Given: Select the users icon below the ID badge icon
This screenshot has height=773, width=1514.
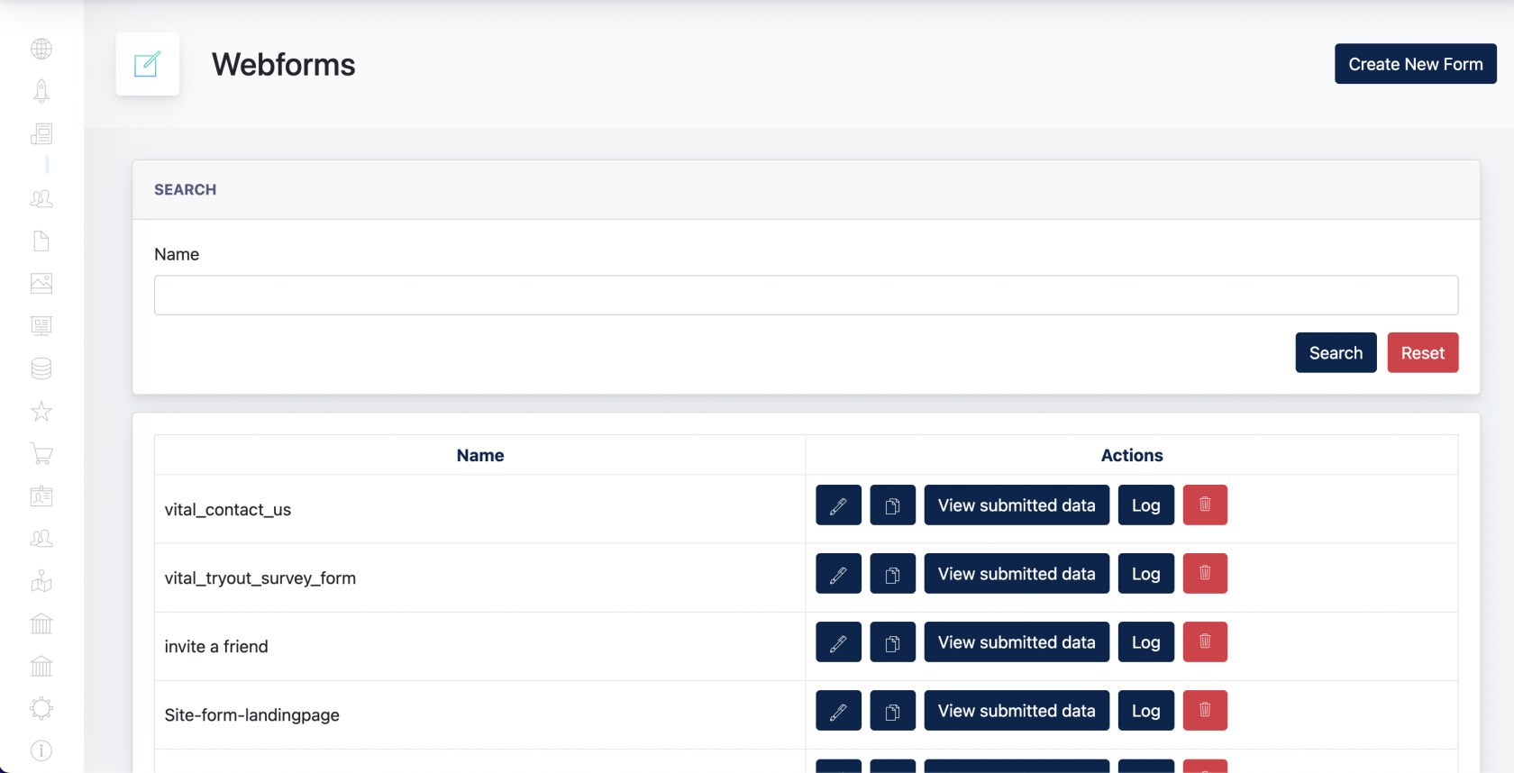Looking at the screenshot, I should pos(41,539).
